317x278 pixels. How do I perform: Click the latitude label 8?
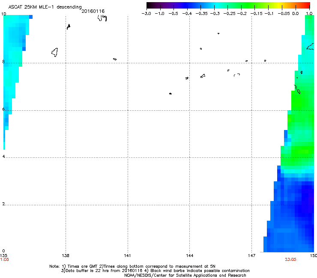pos(3,62)
